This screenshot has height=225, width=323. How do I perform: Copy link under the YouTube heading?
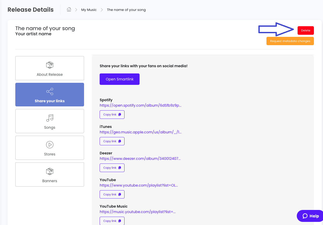[112, 194]
